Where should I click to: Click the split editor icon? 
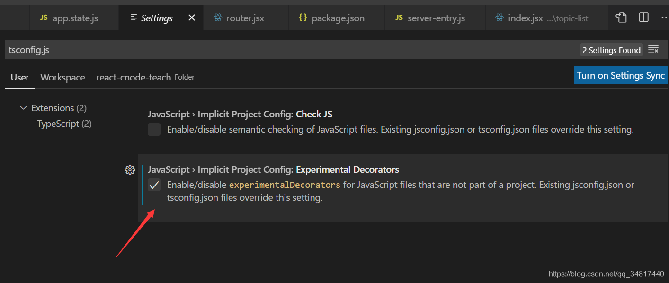[644, 18]
